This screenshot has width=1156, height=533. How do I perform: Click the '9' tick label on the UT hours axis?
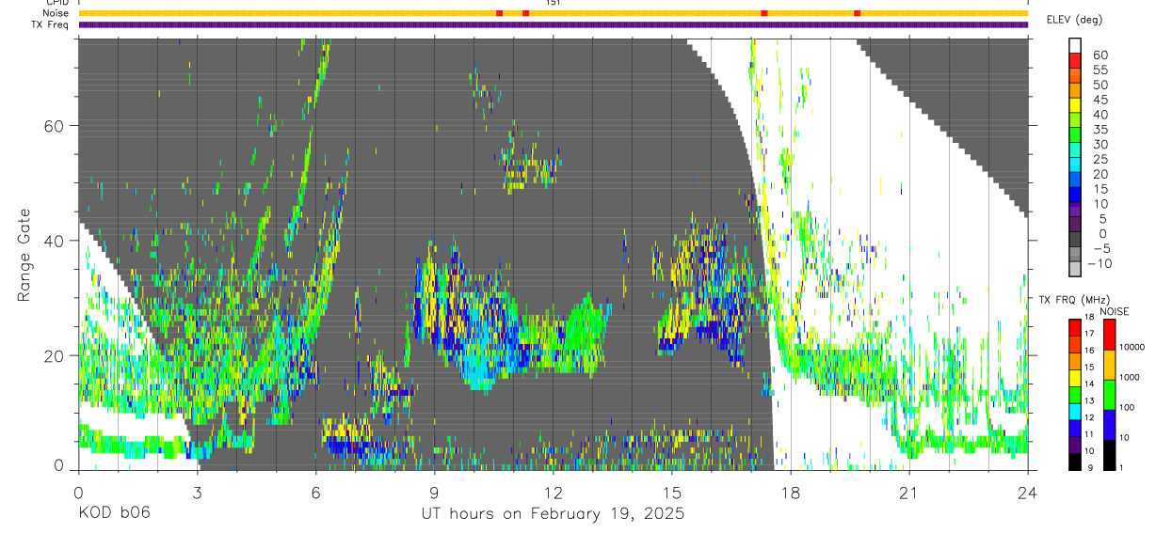click(x=434, y=493)
